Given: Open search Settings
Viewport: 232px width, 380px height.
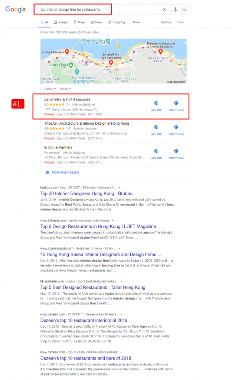Looking at the screenshot, I should coord(166,22).
